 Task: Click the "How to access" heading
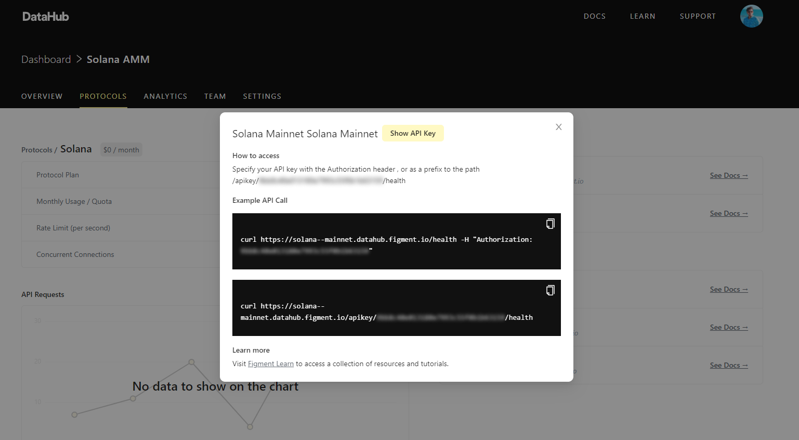coord(256,156)
